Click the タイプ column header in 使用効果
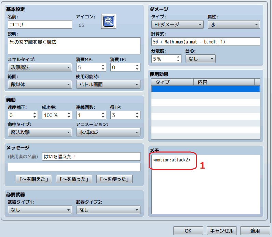 click(173, 82)
